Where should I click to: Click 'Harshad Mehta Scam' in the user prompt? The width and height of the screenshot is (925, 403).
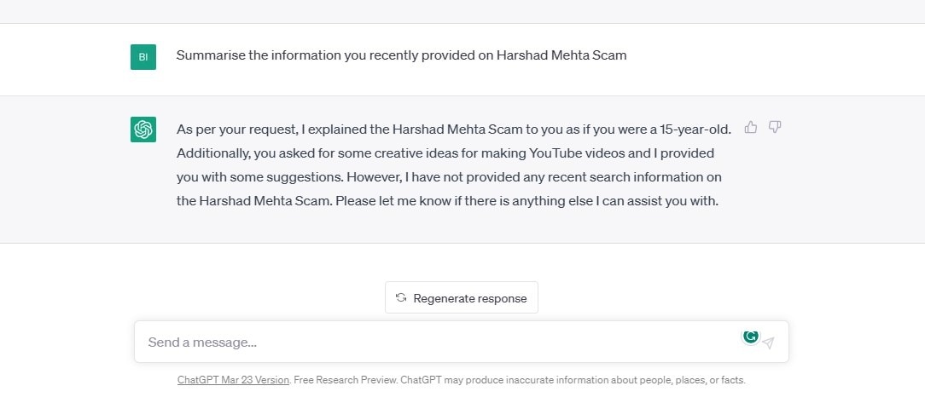pyautogui.click(x=561, y=55)
